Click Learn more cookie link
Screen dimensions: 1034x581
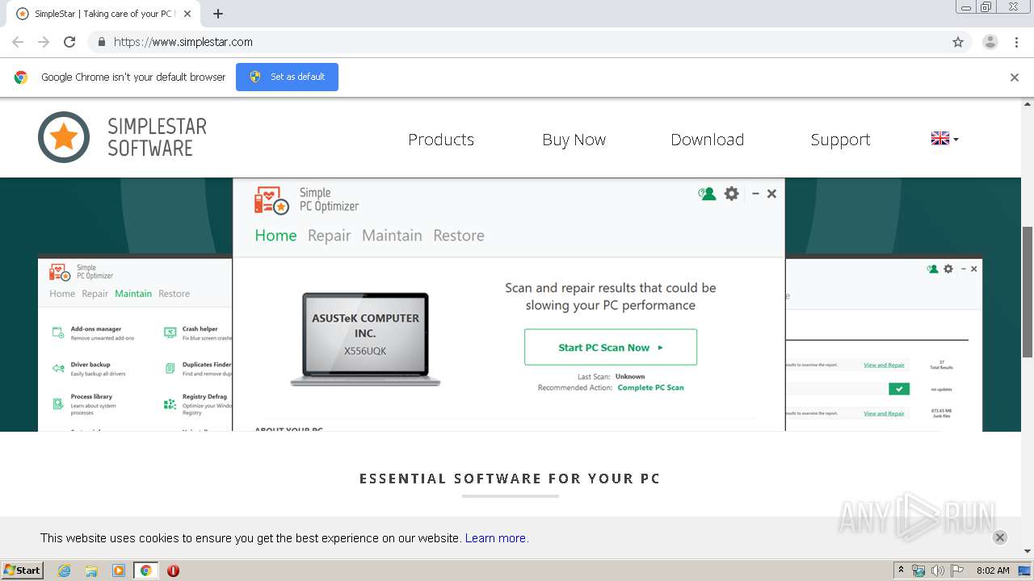click(x=495, y=538)
